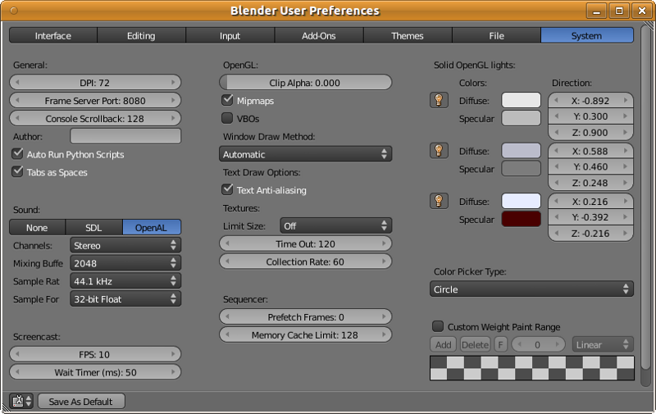The width and height of the screenshot is (656, 414).
Task: Go to Themes tab
Action: [x=408, y=35]
